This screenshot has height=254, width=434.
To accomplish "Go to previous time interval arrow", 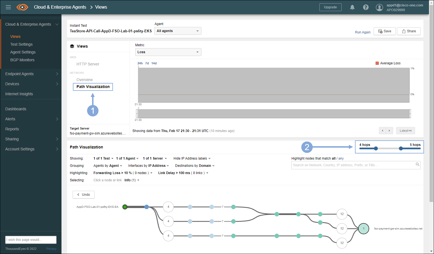I will point(383,131).
